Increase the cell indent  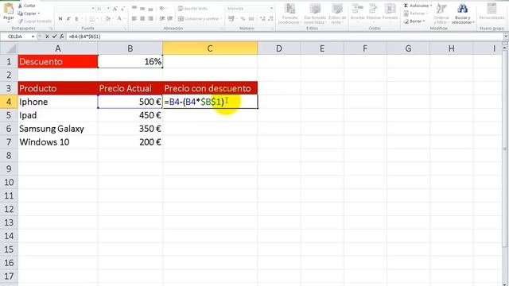click(170, 19)
